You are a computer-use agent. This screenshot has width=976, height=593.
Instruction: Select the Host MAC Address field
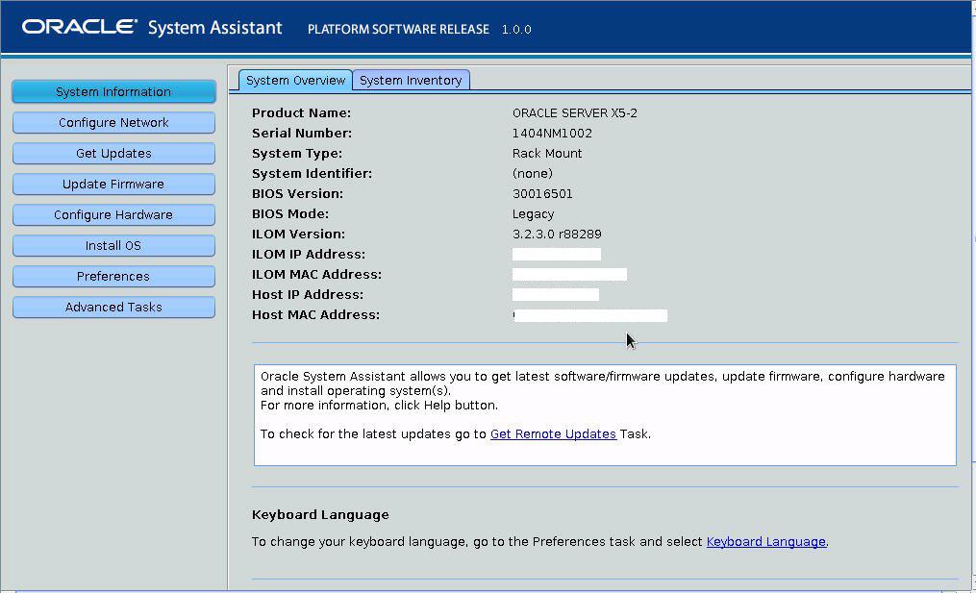[589, 314]
